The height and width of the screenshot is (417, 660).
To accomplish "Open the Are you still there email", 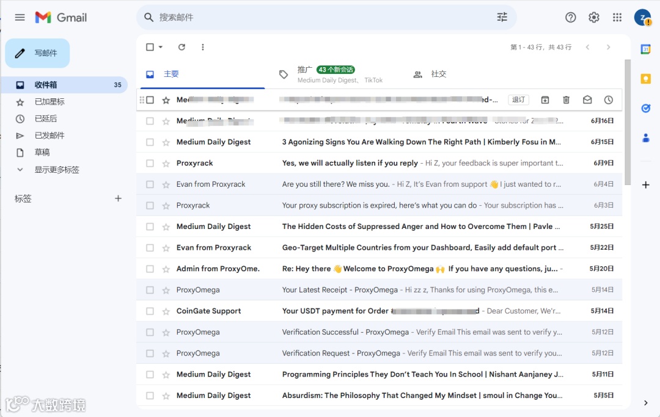I will pos(379,184).
